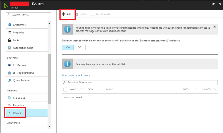The height and width of the screenshot is (133, 223).
Task: Open the Properties list icon
Action: (10, 33)
